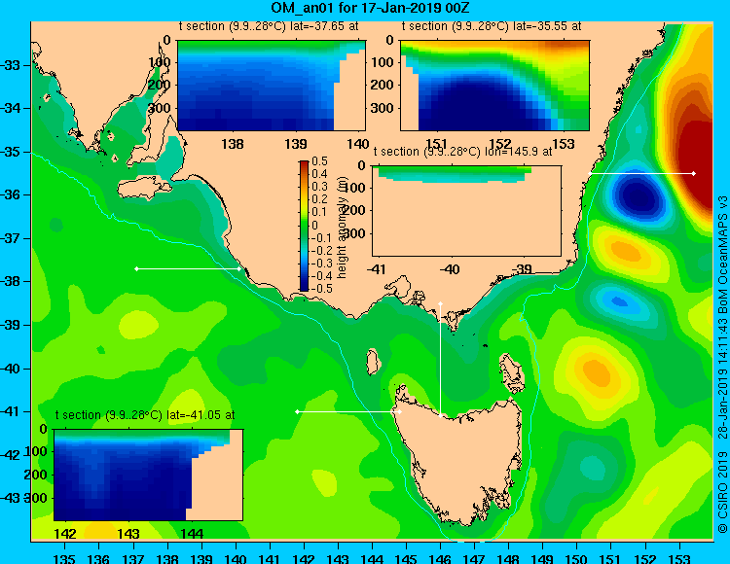Click '-39' on the lon=145.9 inset axis
Viewport: 730px width, 564px height.
522,268
